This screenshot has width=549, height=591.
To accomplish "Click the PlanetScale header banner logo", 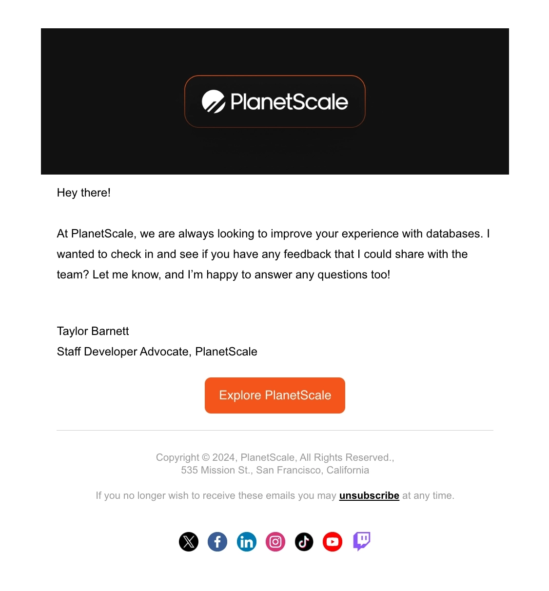I will [x=274, y=101].
